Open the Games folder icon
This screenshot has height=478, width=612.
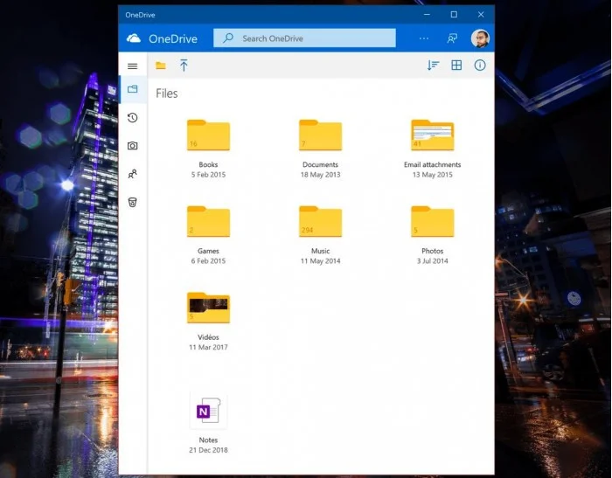coord(208,221)
